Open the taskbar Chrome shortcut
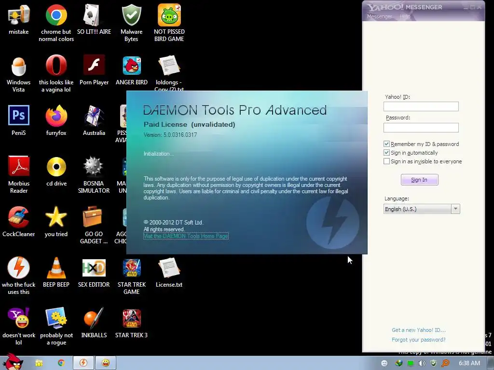This screenshot has height=370, width=494. pyautogui.click(x=61, y=363)
